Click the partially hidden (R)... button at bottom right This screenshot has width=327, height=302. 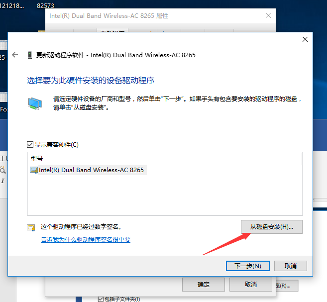click(287, 286)
